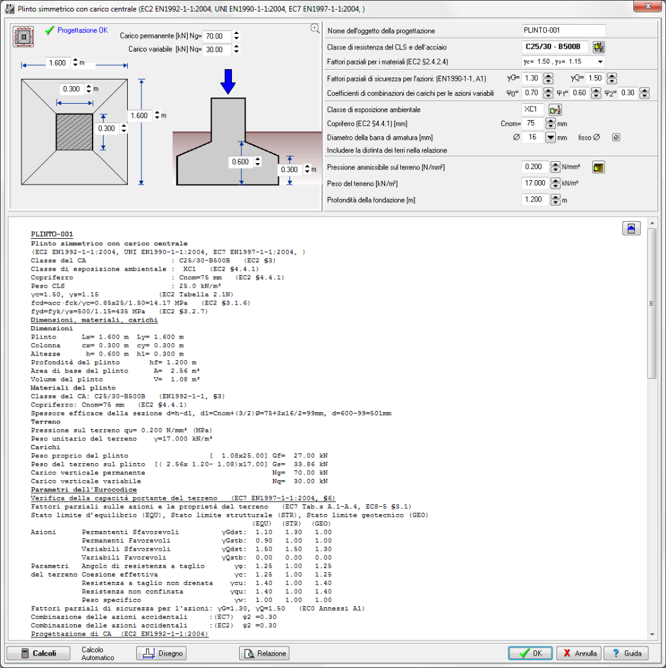The width and height of the screenshot is (666, 668).
Task: Click the save report icon in results
Action: pyautogui.click(x=631, y=228)
